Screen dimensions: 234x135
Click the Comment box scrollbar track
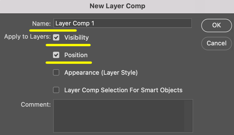click(x=188, y=116)
